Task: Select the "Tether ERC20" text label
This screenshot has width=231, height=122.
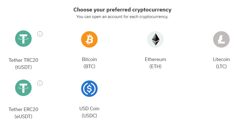Action: tap(23, 109)
